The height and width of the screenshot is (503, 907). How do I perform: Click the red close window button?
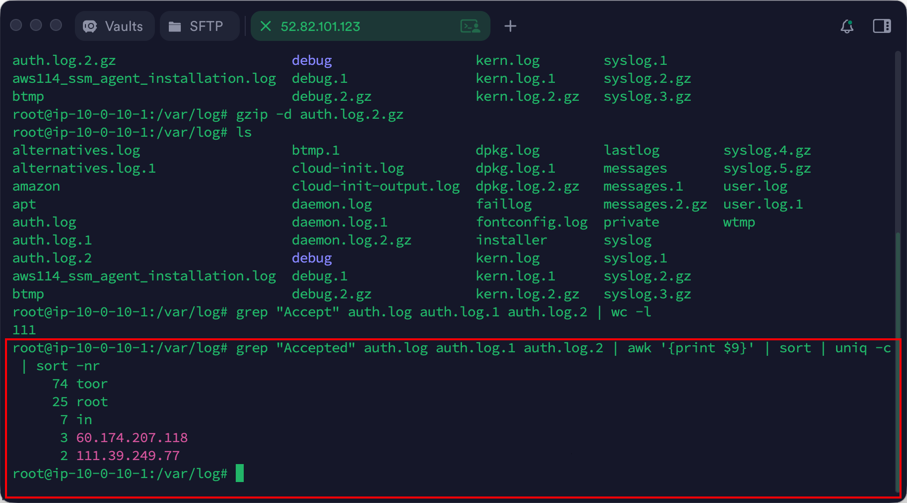(16, 25)
